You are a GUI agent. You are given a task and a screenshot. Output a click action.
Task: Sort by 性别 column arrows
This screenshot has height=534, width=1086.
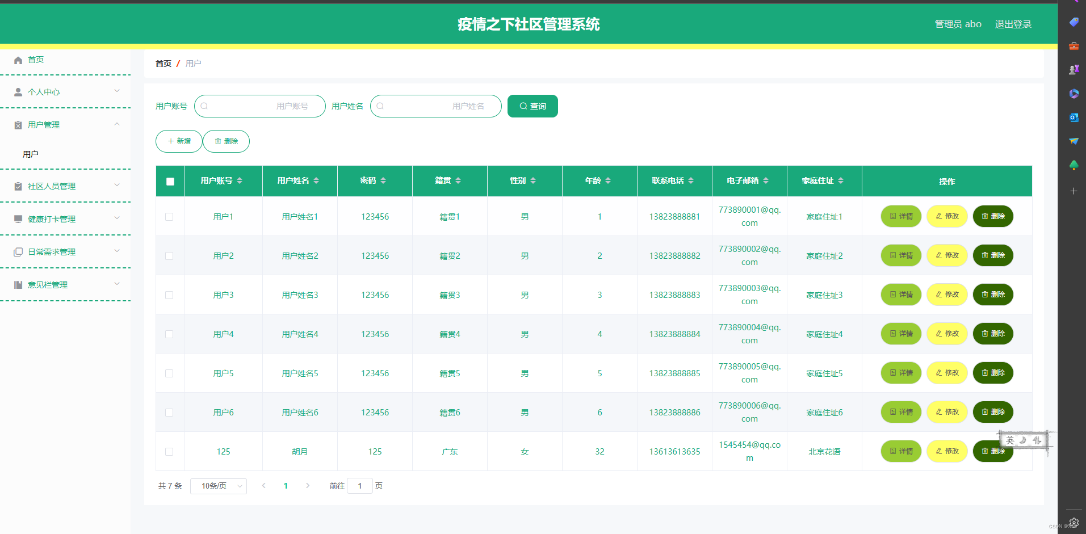click(x=533, y=180)
